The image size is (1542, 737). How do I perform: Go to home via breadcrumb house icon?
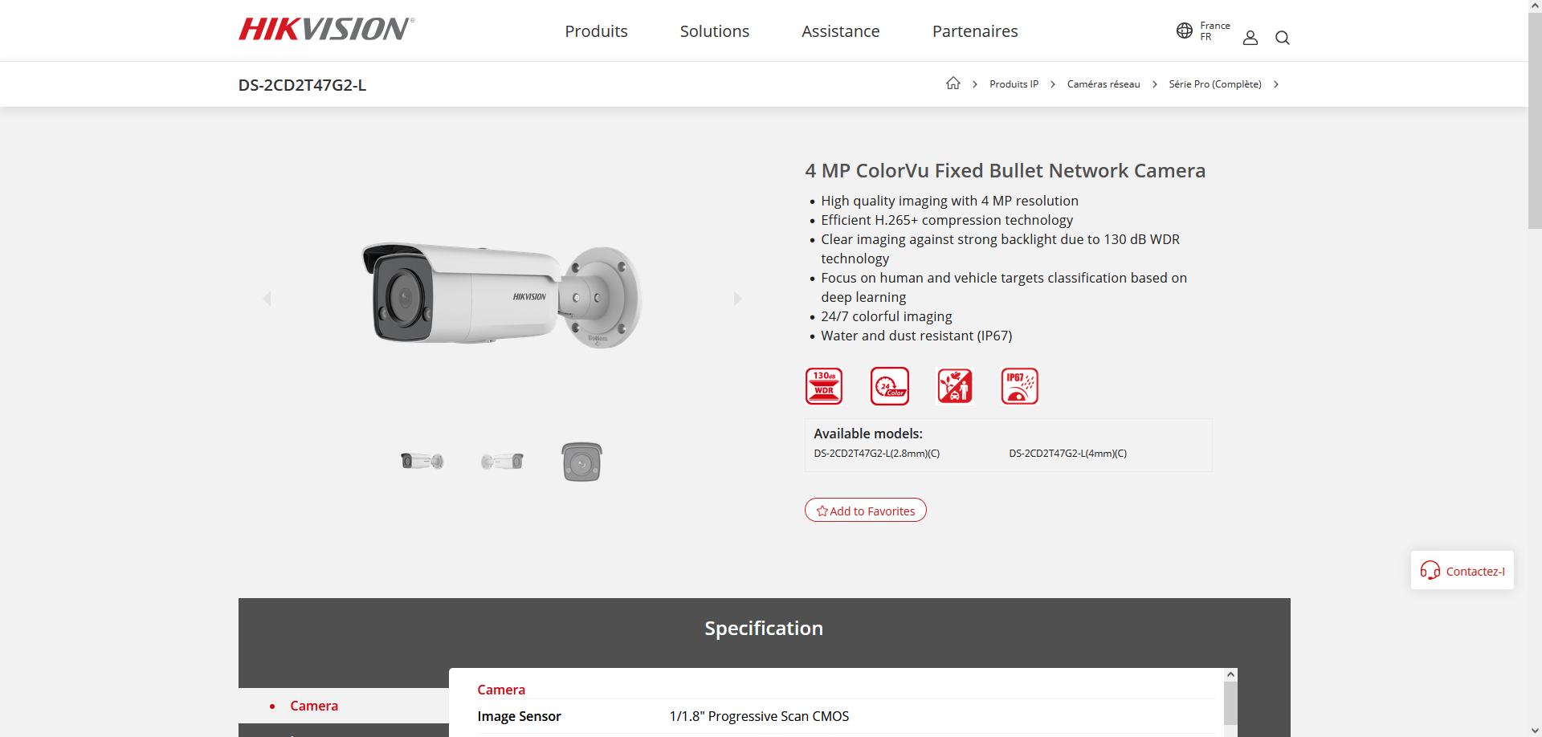(x=953, y=83)
